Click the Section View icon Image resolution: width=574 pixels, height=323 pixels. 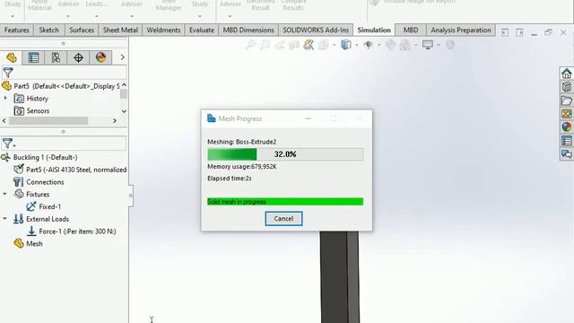pyautogui.click(x=294, y=45)
